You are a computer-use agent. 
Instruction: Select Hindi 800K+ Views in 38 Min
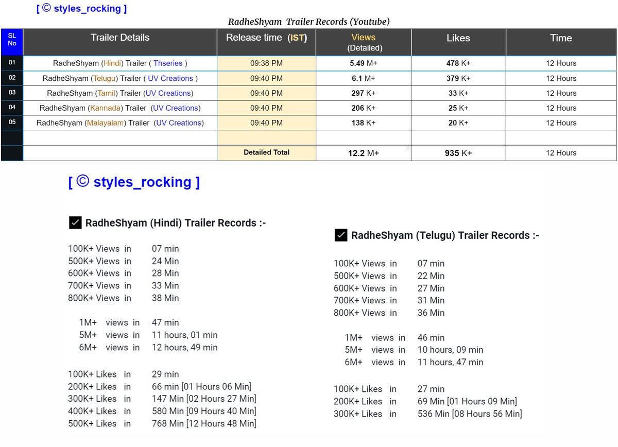pyautogui.click(x=124, y=298)
